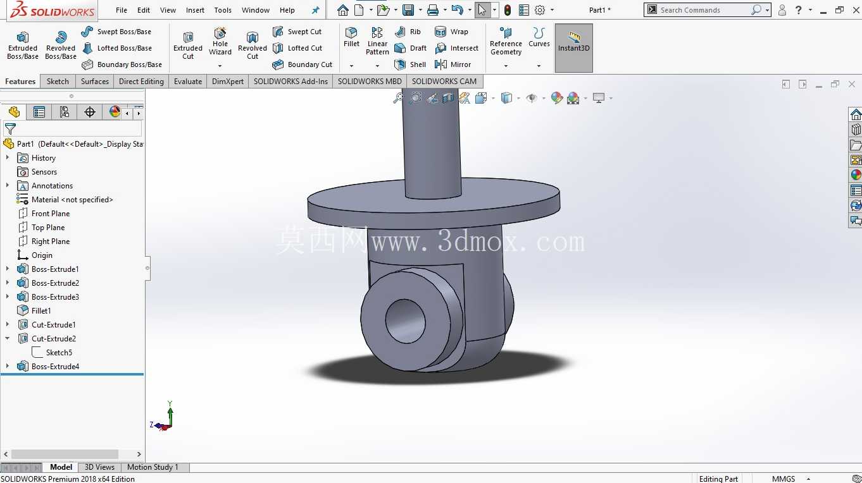Click the Rebuild traffic light icon
Viewport: 862px width, 483px height.
(508, 10)
